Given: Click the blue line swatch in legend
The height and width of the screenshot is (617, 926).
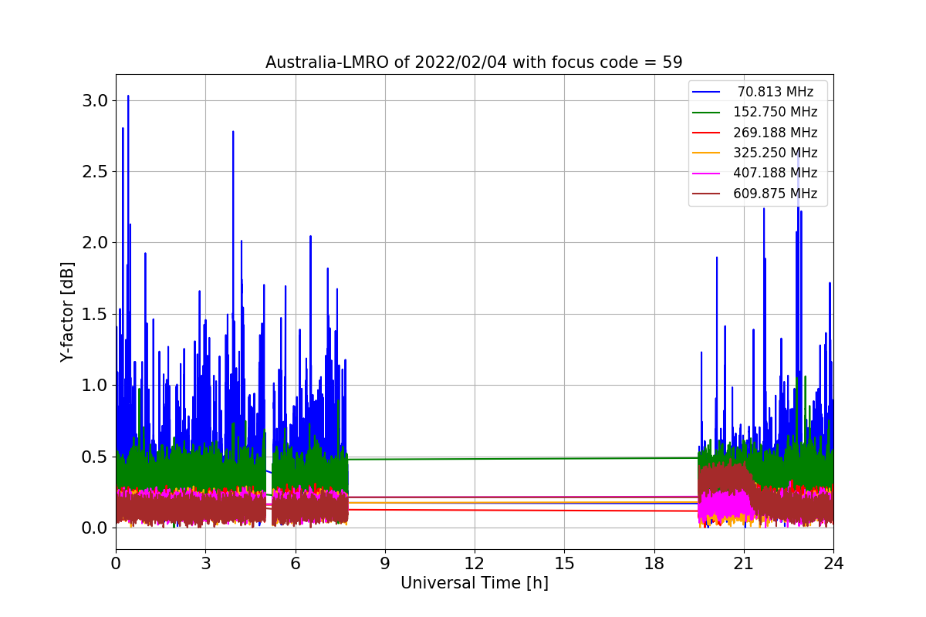Looking at the screenshot, I should [706, 93].
